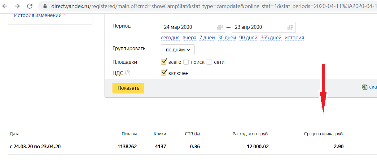Click the НДС help question mark icon

[x=128, y=73]
